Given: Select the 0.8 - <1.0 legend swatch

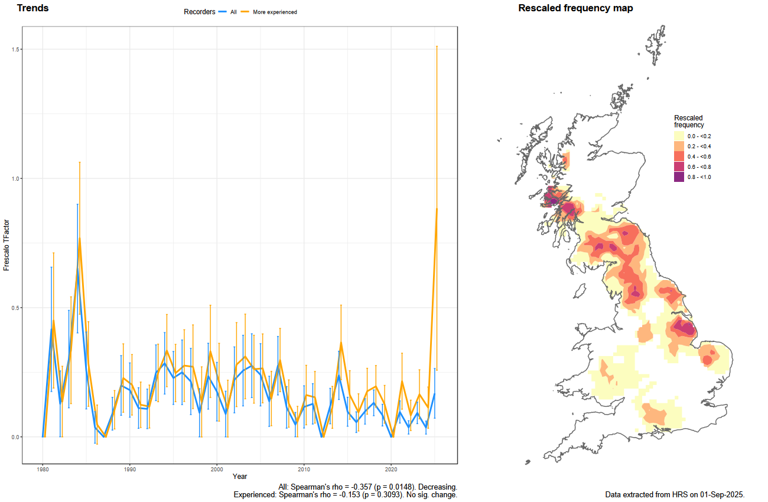Looking at the screenshot, I should click(x=679, y=177).
